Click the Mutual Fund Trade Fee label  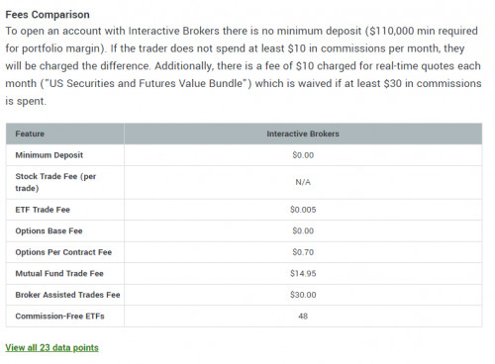59,274
